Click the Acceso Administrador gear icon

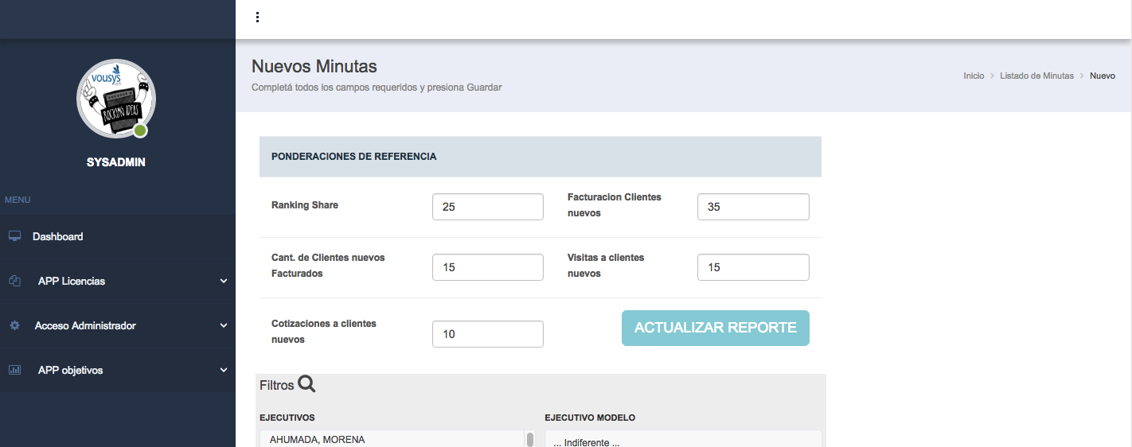14,325
